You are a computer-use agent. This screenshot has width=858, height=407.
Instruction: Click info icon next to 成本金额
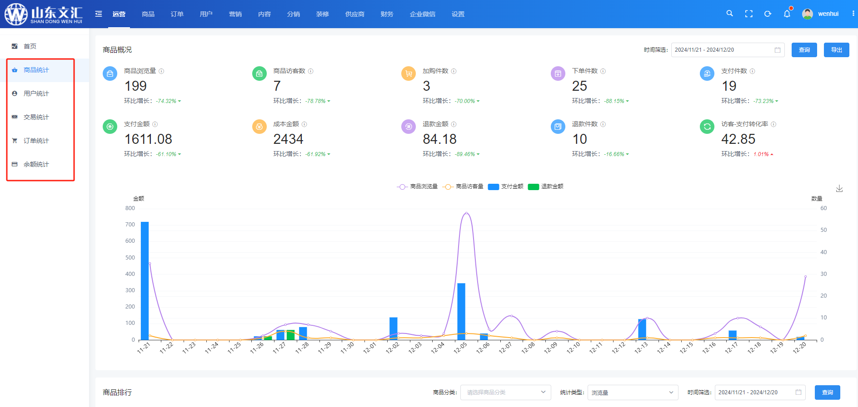tap(304, 124)
